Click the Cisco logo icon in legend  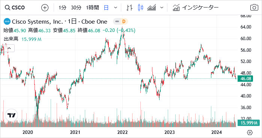pyautogui.click(x=7, y=21)
